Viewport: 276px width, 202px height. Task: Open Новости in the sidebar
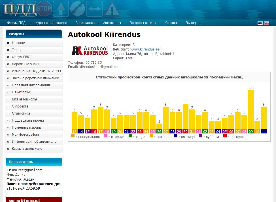click(x=34, y=43)
